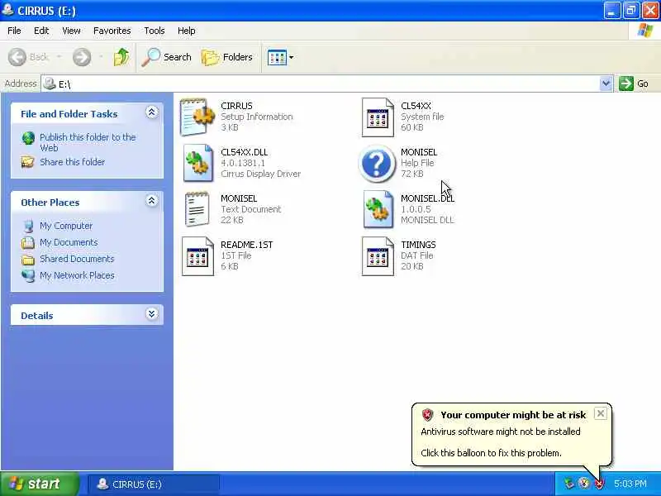Click the CIRRUS drive icon in title bar
The image size is (661, 496).
(7, 10)
